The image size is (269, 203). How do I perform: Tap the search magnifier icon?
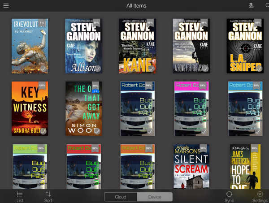click(266, 6)
